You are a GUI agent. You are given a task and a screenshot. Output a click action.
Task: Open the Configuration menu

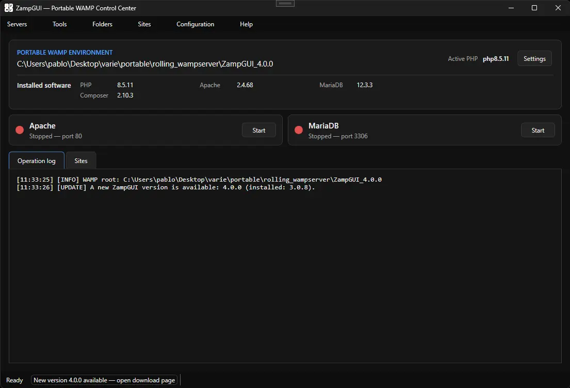pos(195,24)
